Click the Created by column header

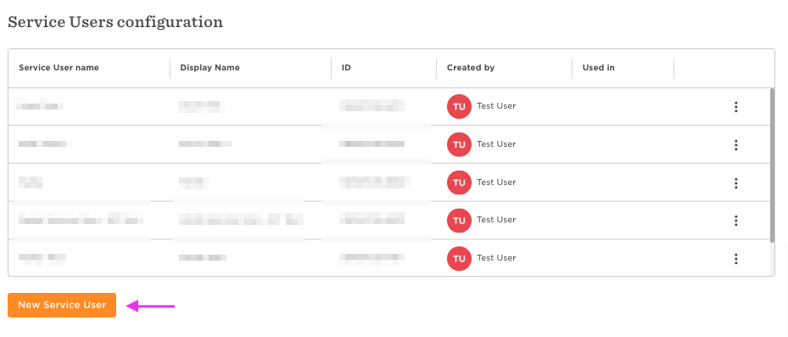click(471, 67)
